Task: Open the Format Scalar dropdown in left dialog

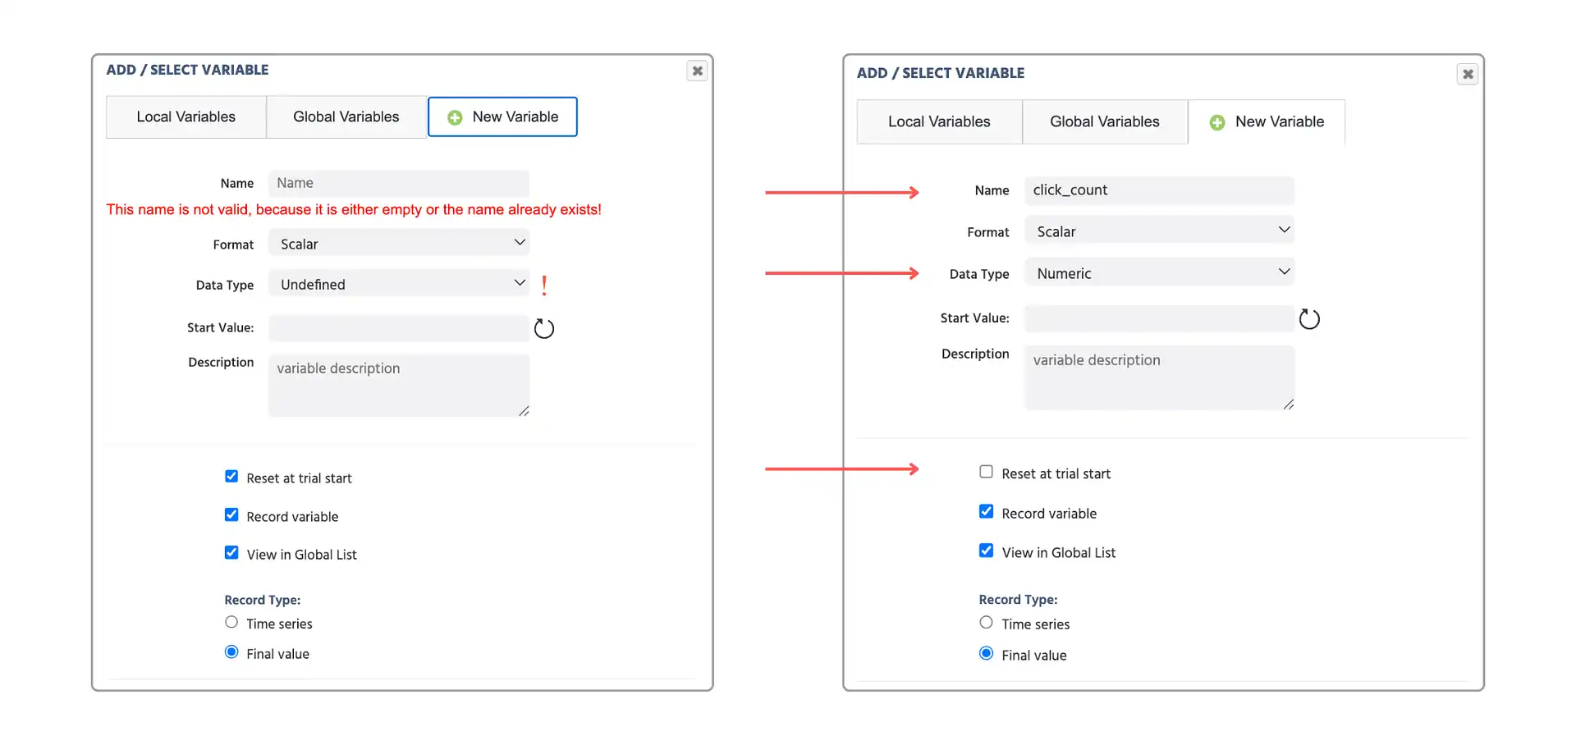Action: point(399,244)
